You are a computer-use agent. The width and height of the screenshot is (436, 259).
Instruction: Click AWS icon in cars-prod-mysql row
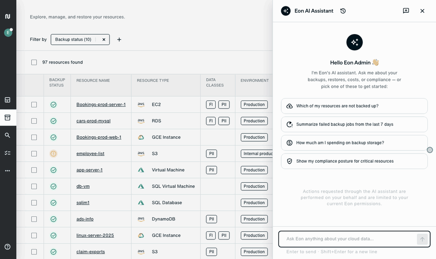tap(141, 121)
